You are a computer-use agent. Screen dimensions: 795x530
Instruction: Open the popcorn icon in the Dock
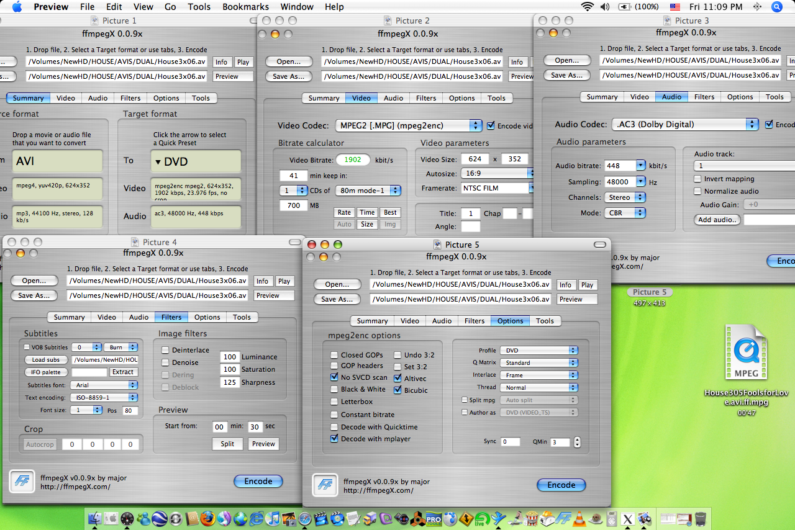tap(531, 518)
